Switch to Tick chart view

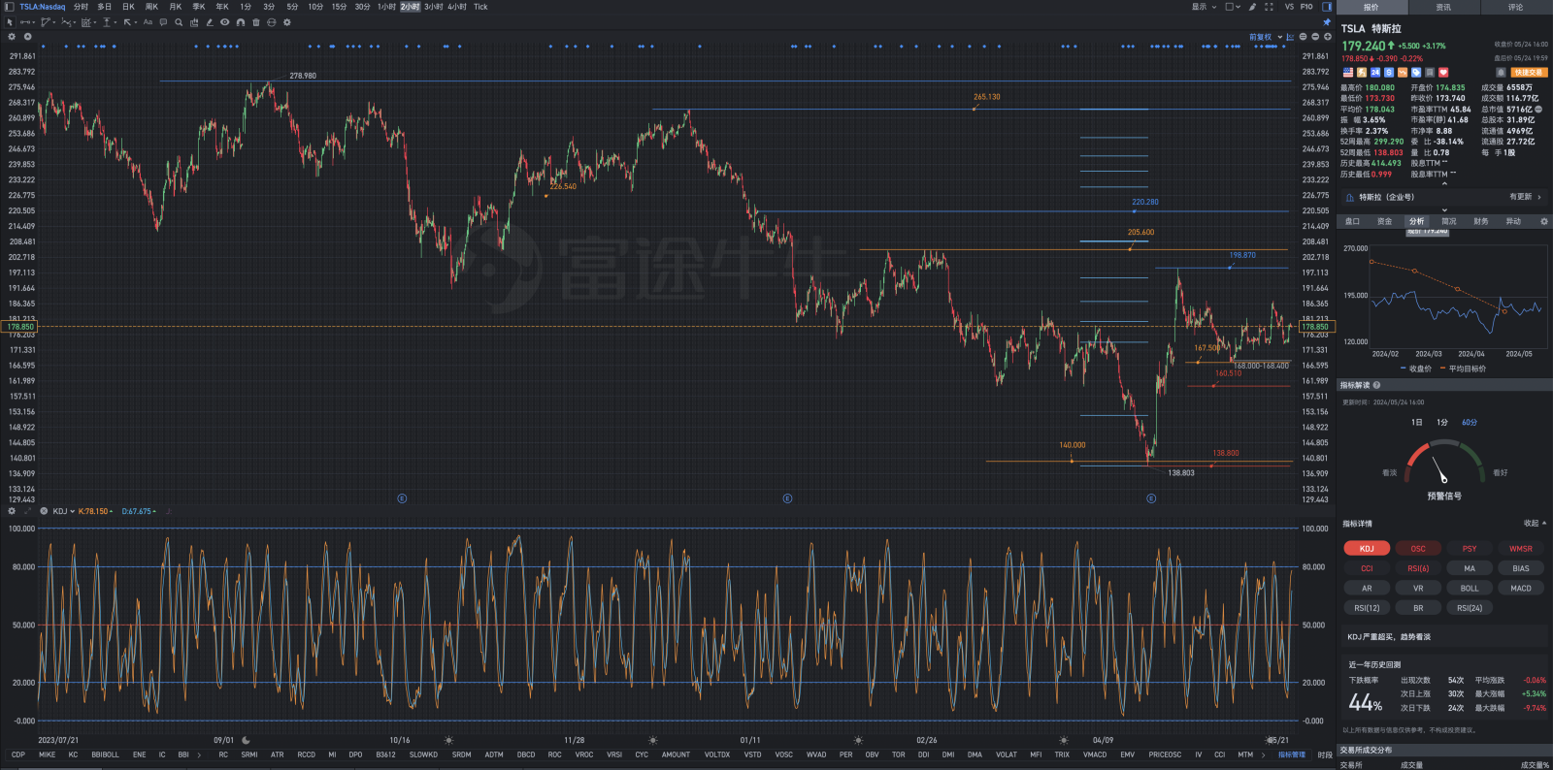pyautogui.click(x=480, y=7)
